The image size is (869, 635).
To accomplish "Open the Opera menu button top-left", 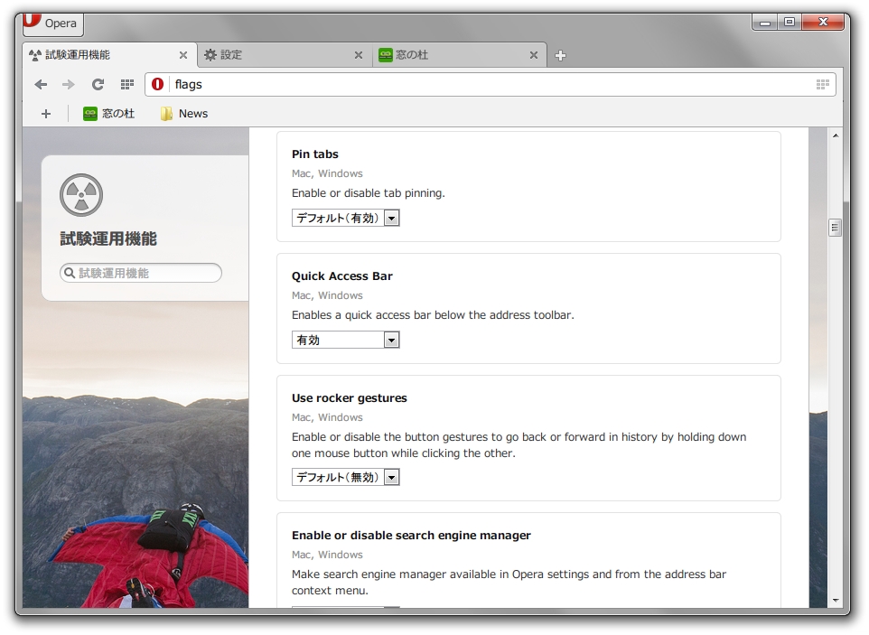I will click(51, 24).
